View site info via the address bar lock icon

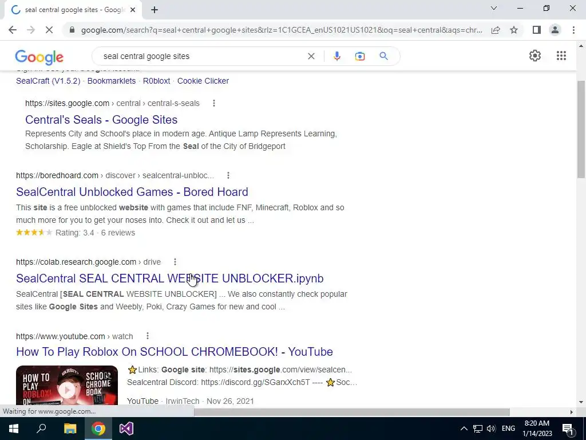point(72,30)
